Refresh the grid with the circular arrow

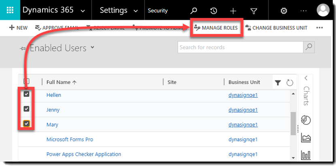pyautogui.click(x=290, y=83)
